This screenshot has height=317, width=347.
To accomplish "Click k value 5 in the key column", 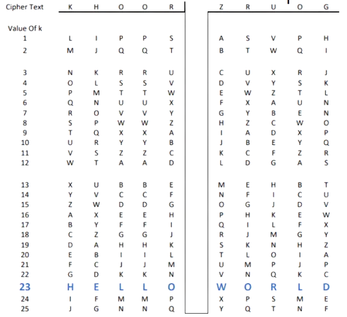I will click(25, 92).
